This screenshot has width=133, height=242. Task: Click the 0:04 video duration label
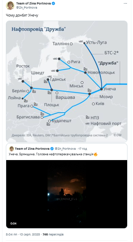pyautogui.click(x=13, y=223)
